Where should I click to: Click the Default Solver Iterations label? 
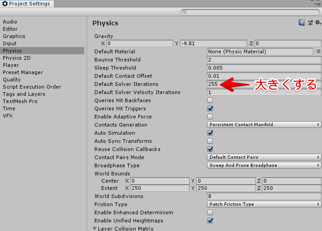(126, 84)
